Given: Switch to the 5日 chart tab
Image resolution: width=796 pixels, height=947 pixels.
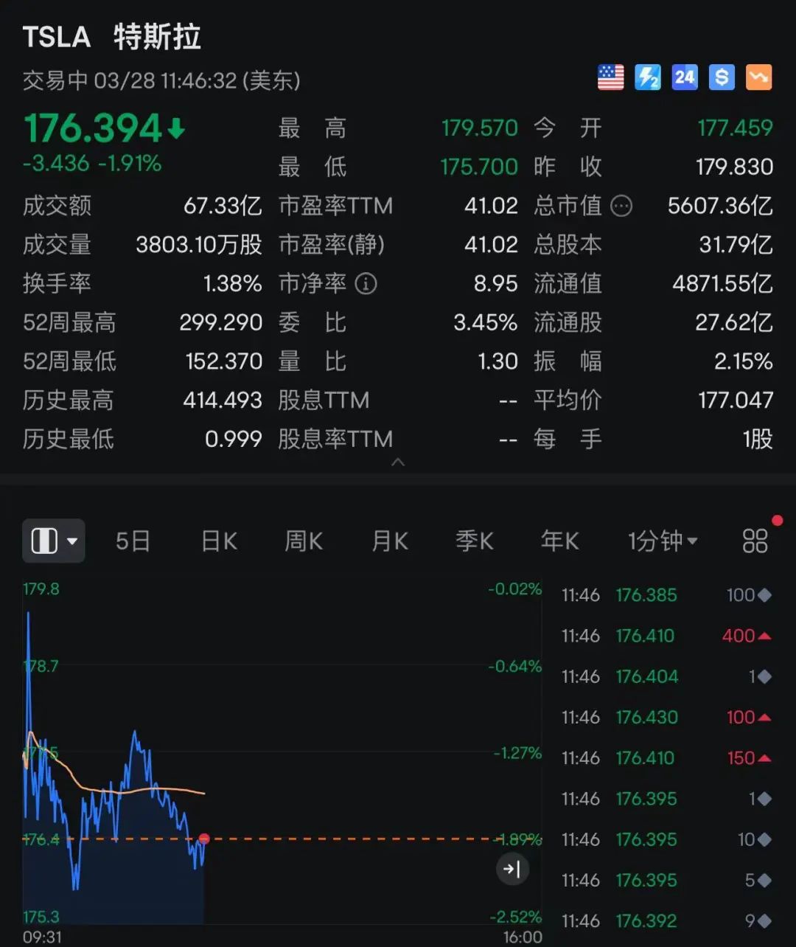Looking at the screenshot, I should [133, 541].
